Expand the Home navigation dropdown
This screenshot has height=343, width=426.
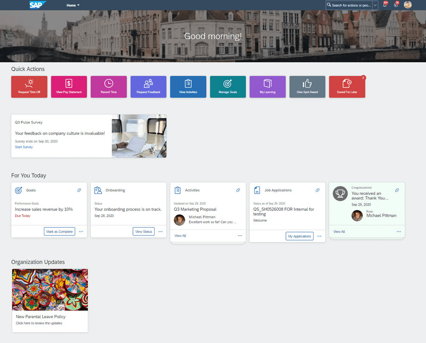(78, 5)
